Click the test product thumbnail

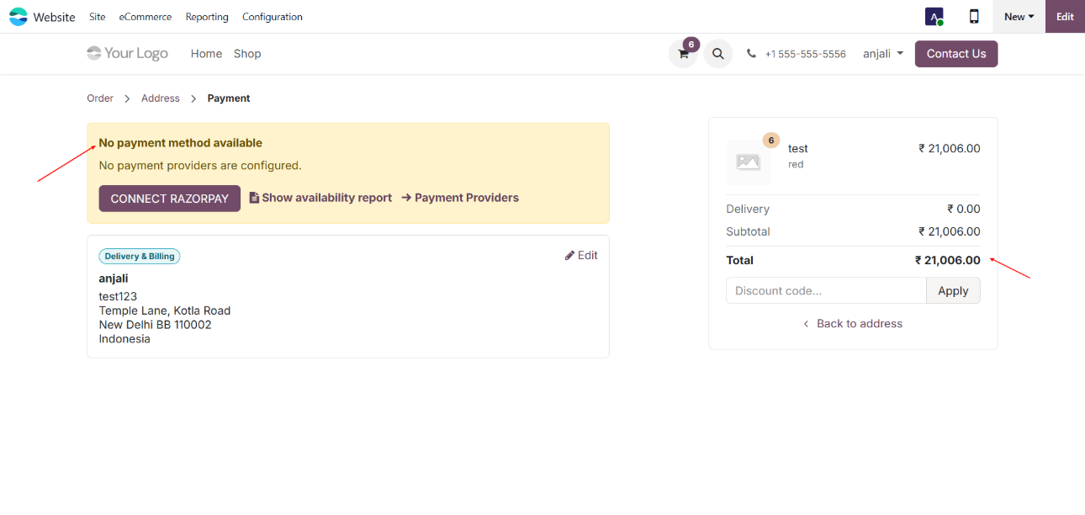(x=748, y=162)
